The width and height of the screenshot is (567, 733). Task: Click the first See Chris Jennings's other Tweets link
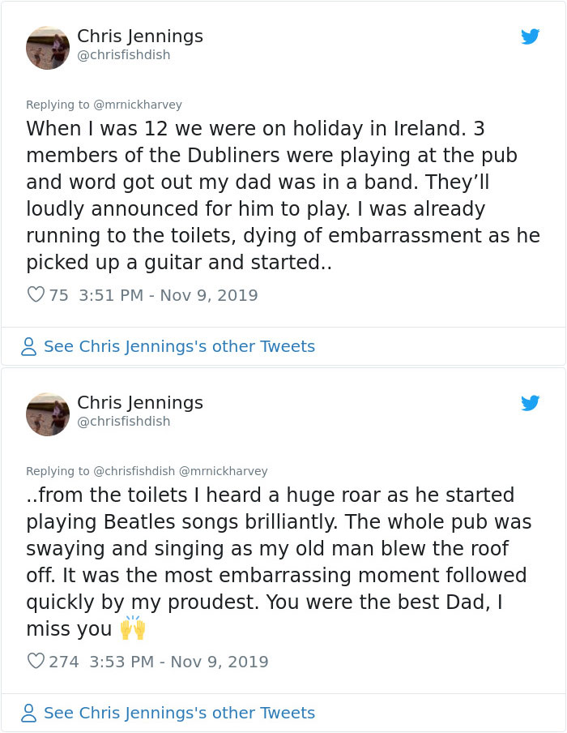pyautogui.click(x=180, y=346)
